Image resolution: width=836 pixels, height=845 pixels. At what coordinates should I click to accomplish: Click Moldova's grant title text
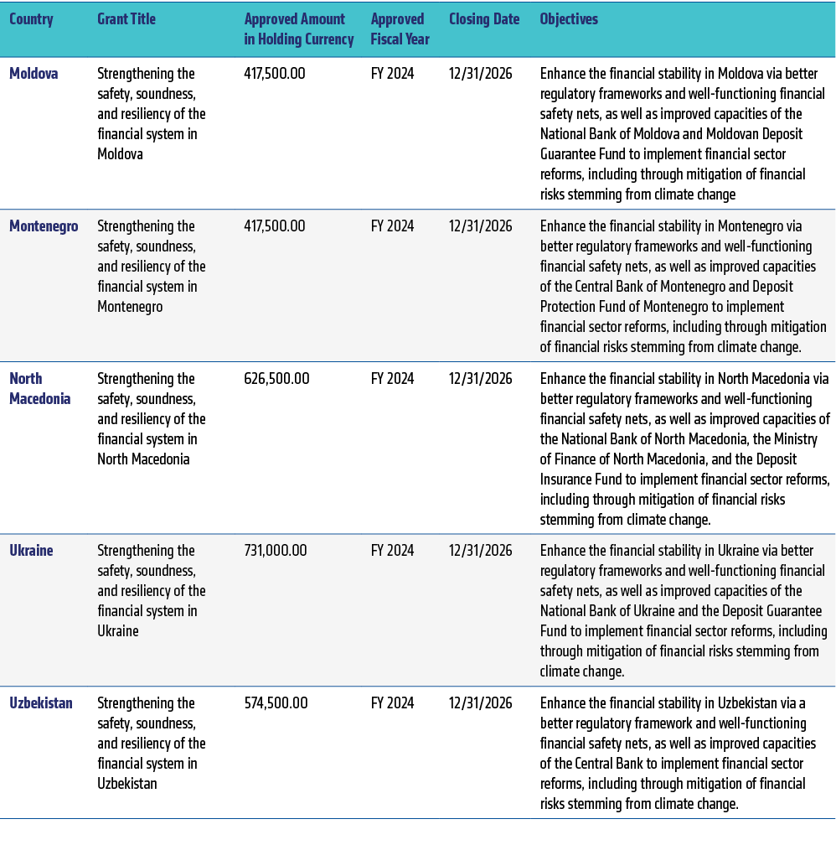(x=151, y=114)
